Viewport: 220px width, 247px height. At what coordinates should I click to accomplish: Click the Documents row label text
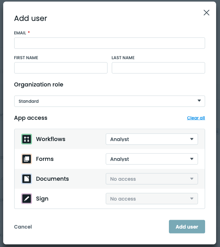click(x=53, y=179)
